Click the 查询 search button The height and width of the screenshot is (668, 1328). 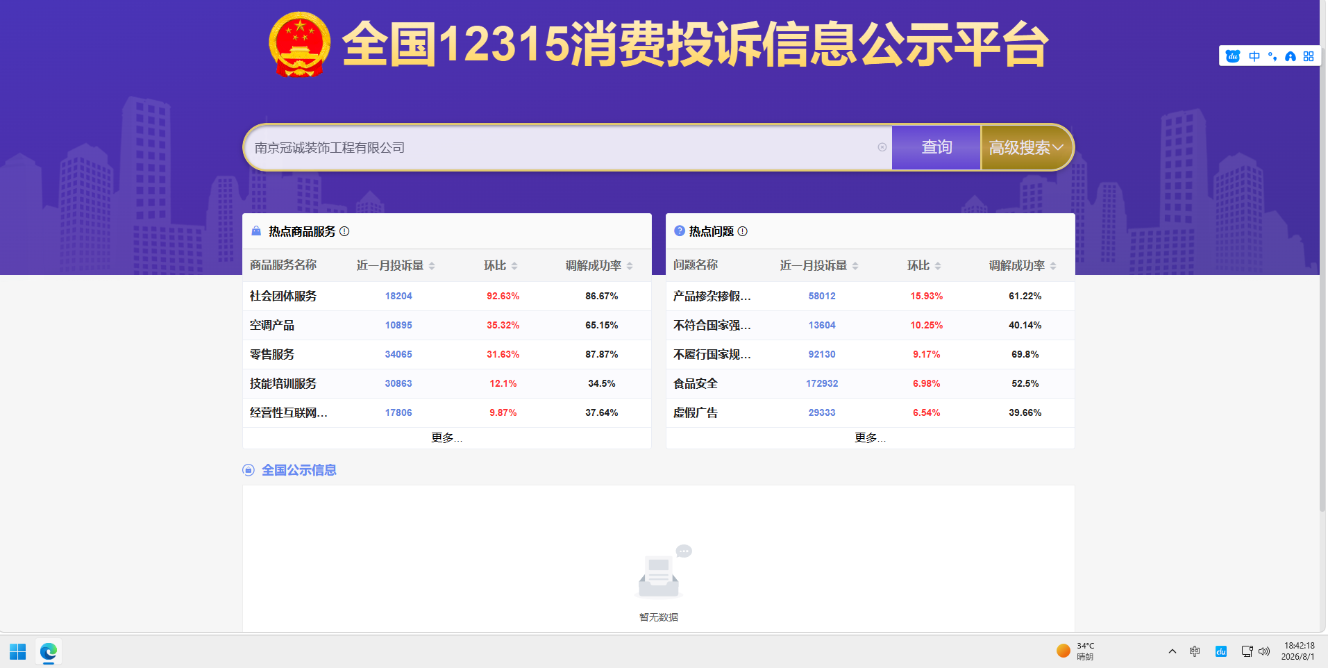point(936,147)
